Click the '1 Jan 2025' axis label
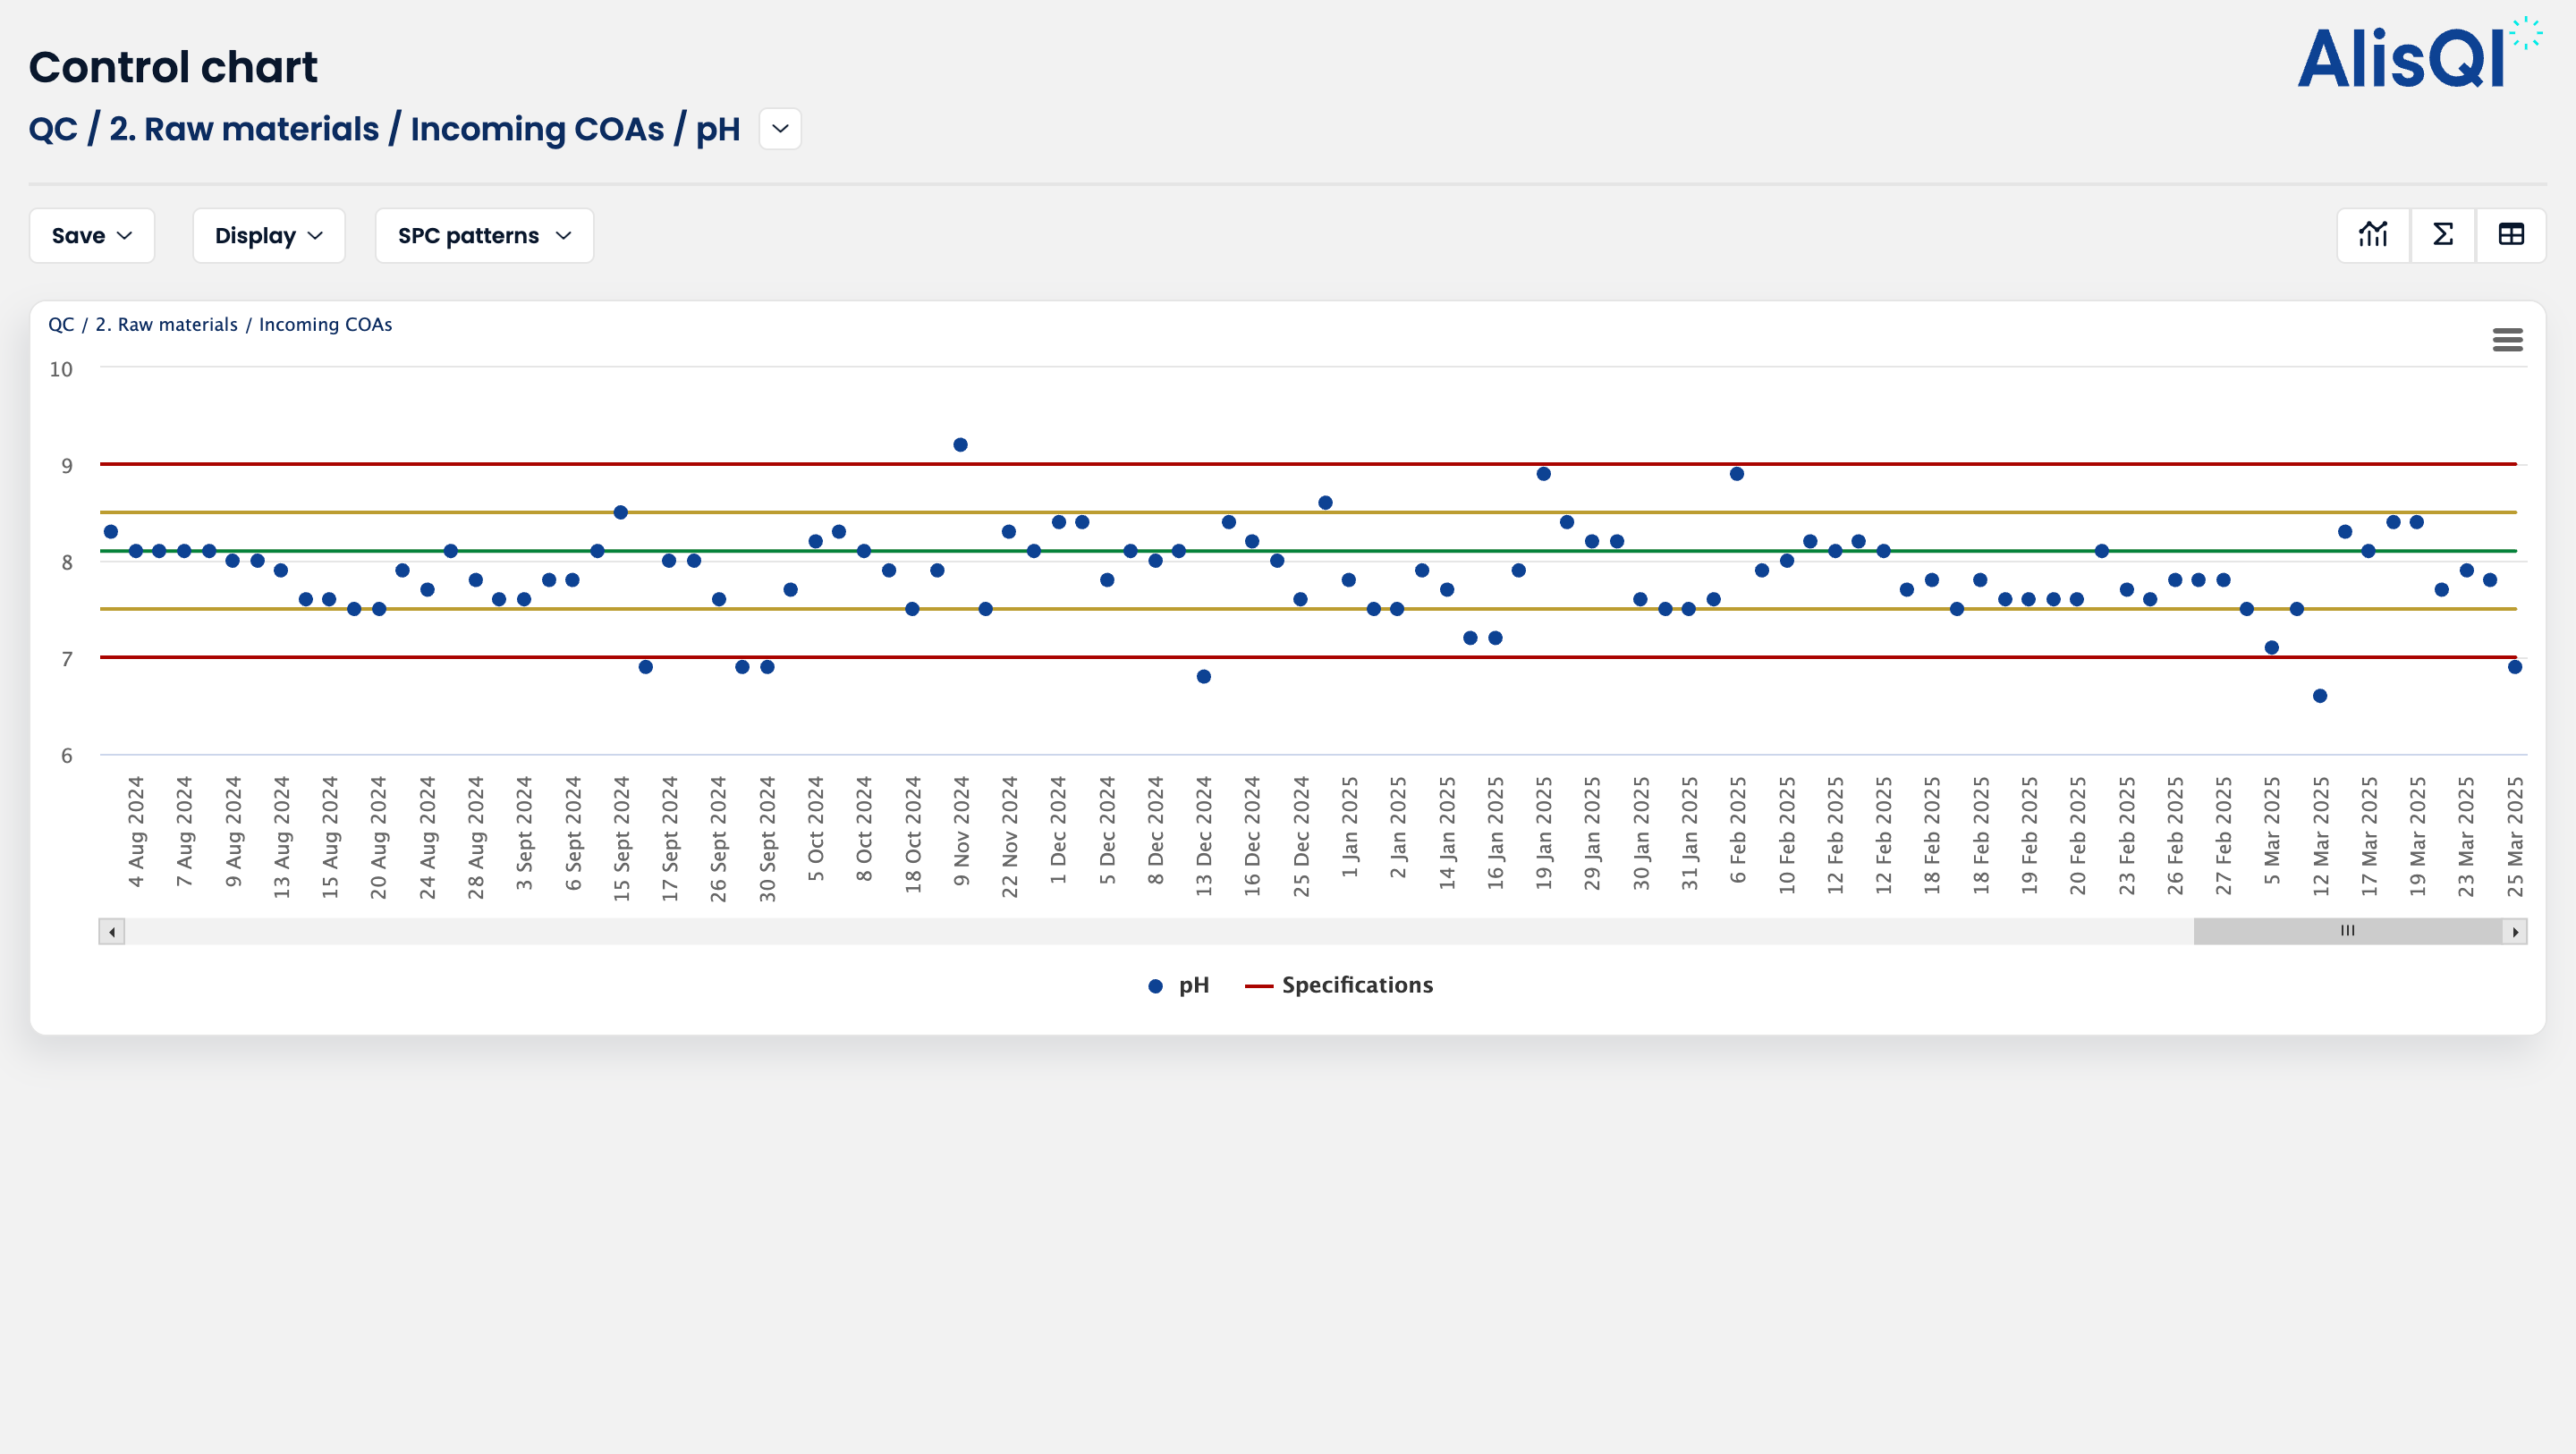The height and width of the screenshot is (1454, 2576). pyautogui.click(x=1350, y=827)
